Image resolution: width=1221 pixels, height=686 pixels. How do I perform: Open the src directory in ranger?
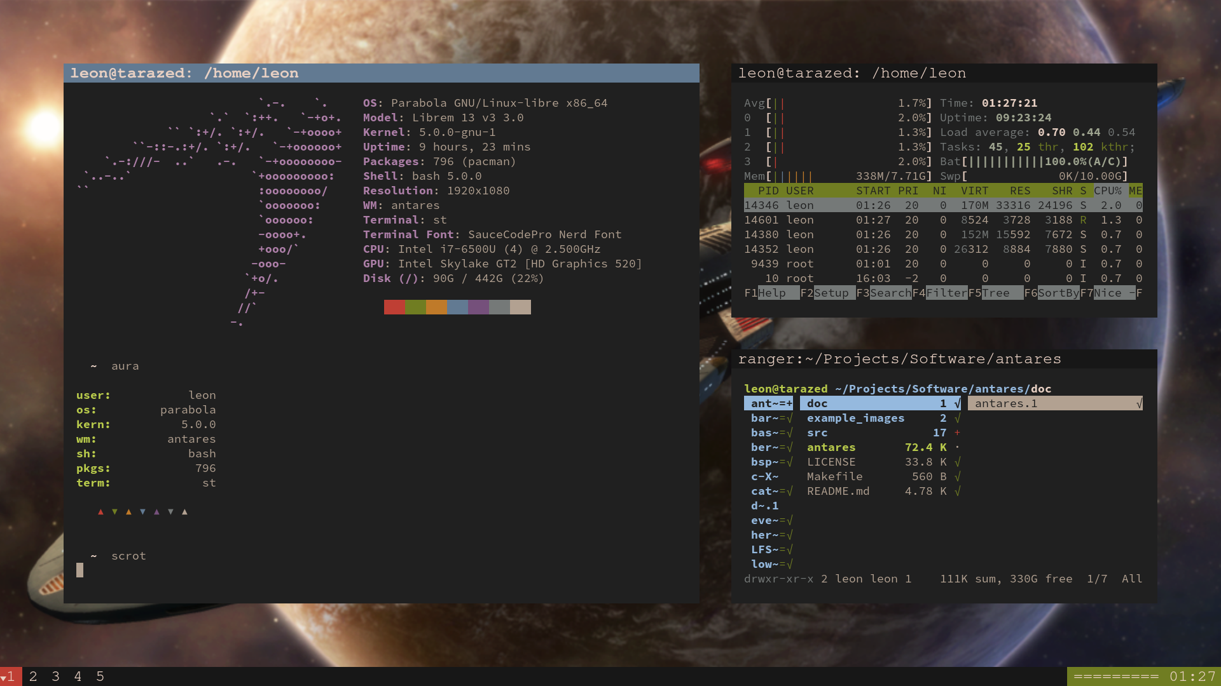tap(817, 433)
